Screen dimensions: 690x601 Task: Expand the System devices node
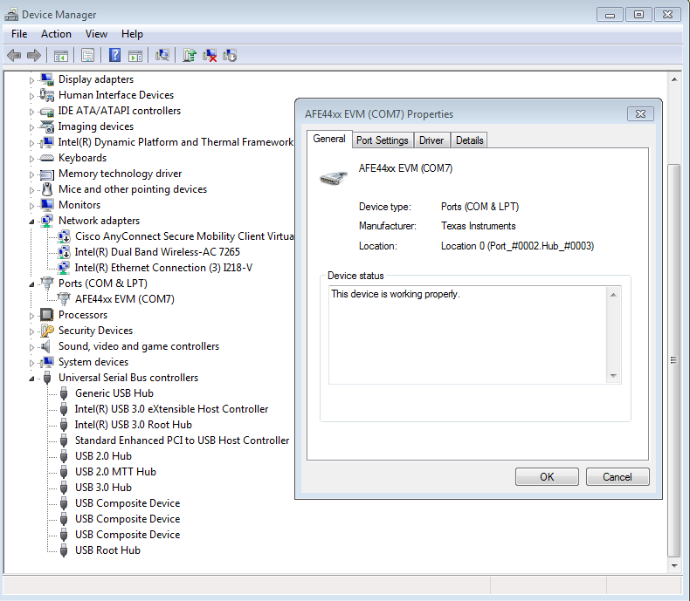[31, 363]
